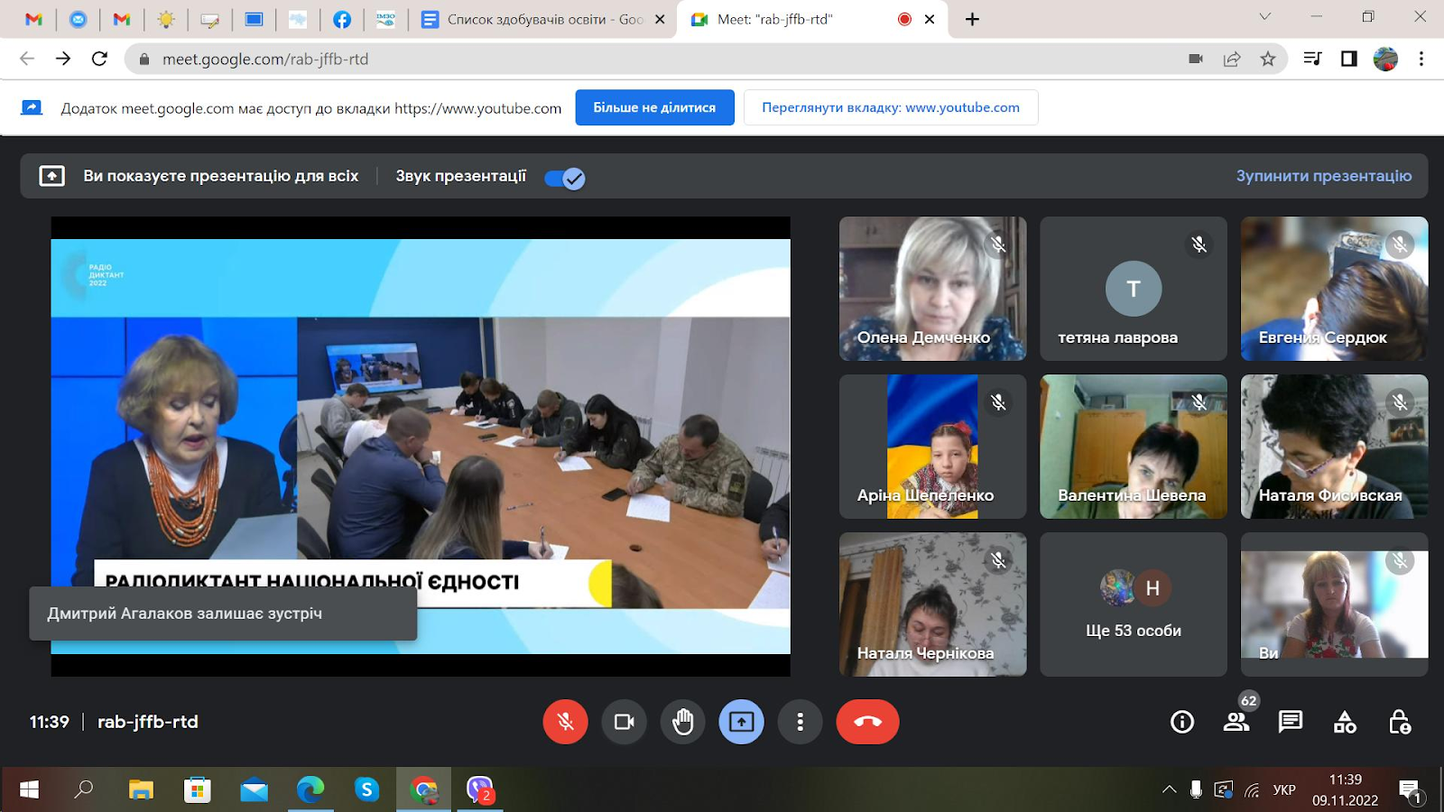Open chat with everyone panel
This screenshot has width=1444, height=812.
click(1291, 722)
